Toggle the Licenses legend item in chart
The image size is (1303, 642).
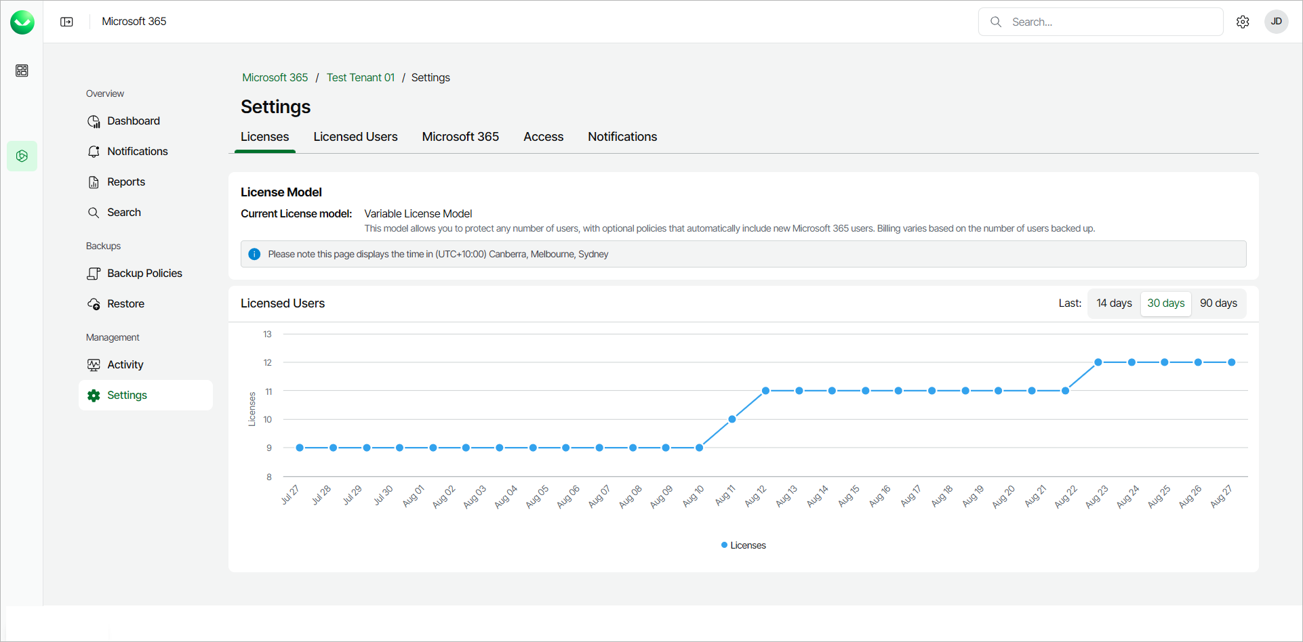(x=744, y=545)
